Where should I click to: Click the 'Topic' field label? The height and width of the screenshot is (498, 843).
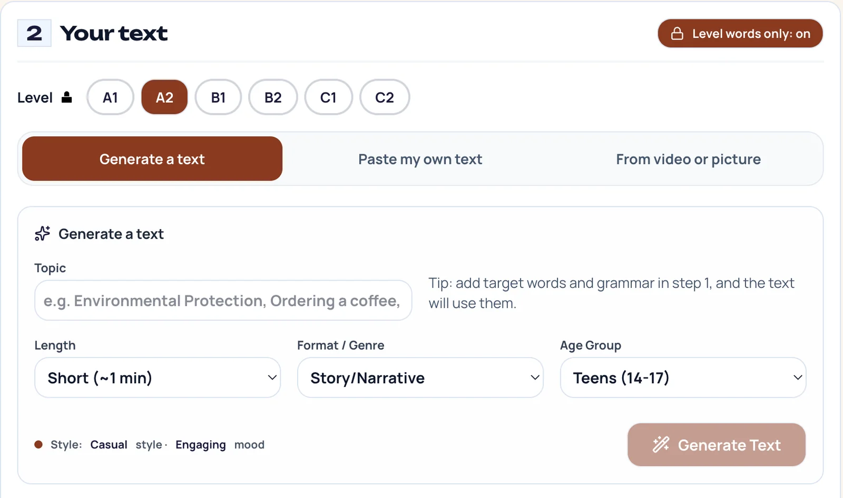pos(50,268)
